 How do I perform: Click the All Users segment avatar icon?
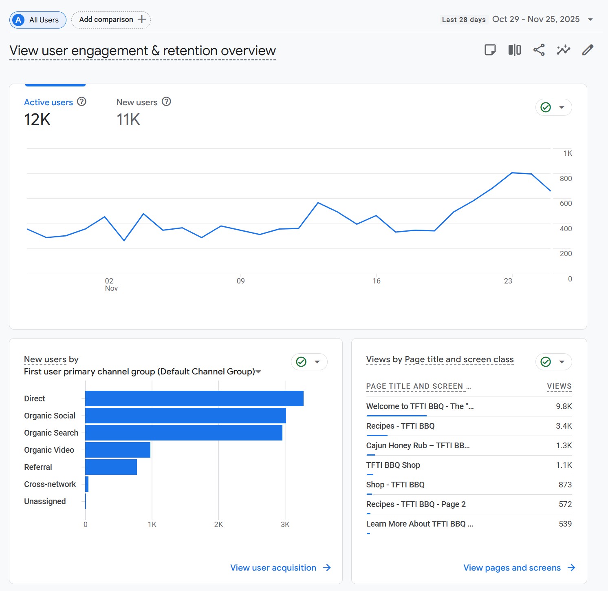(18, 20)
